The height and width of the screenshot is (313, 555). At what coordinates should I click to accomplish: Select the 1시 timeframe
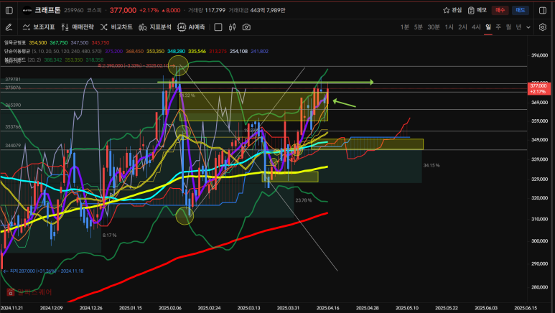point(449,27)
